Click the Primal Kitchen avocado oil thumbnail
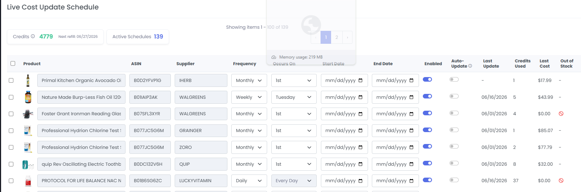This screenshot has height=192, width=581. (28, 80)
